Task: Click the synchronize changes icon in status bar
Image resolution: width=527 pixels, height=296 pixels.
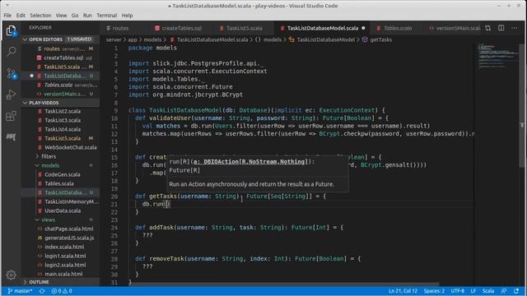Action: coord(42,291)
